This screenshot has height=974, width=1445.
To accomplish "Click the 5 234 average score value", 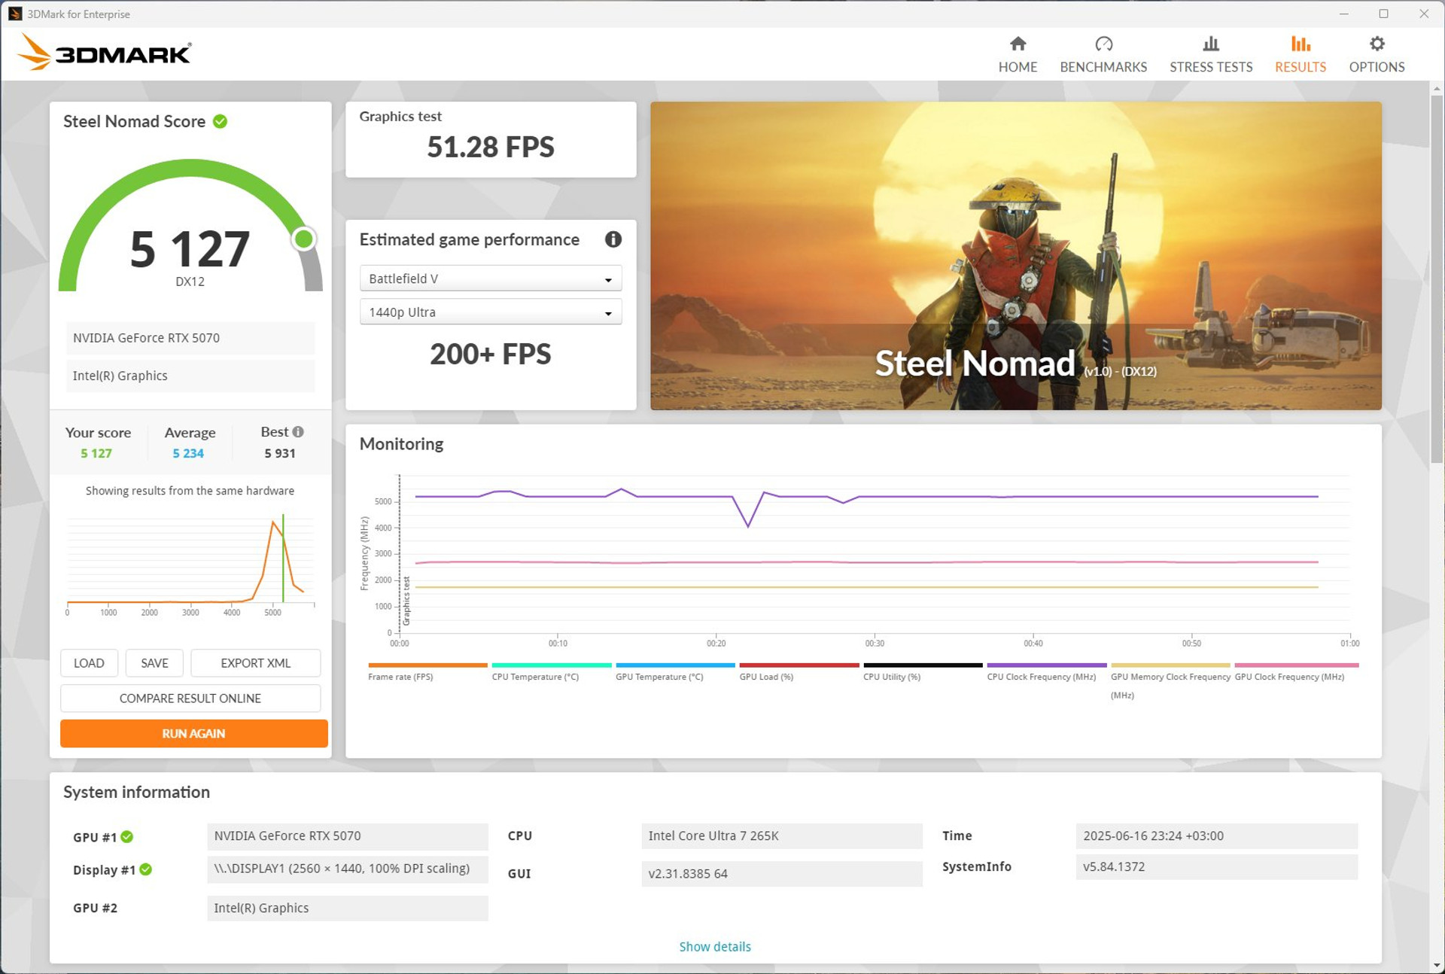I will tap(188, 453).
